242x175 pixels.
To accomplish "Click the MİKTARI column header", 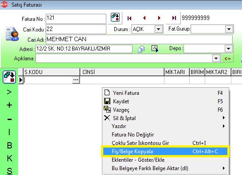I will tap(177, 72).
